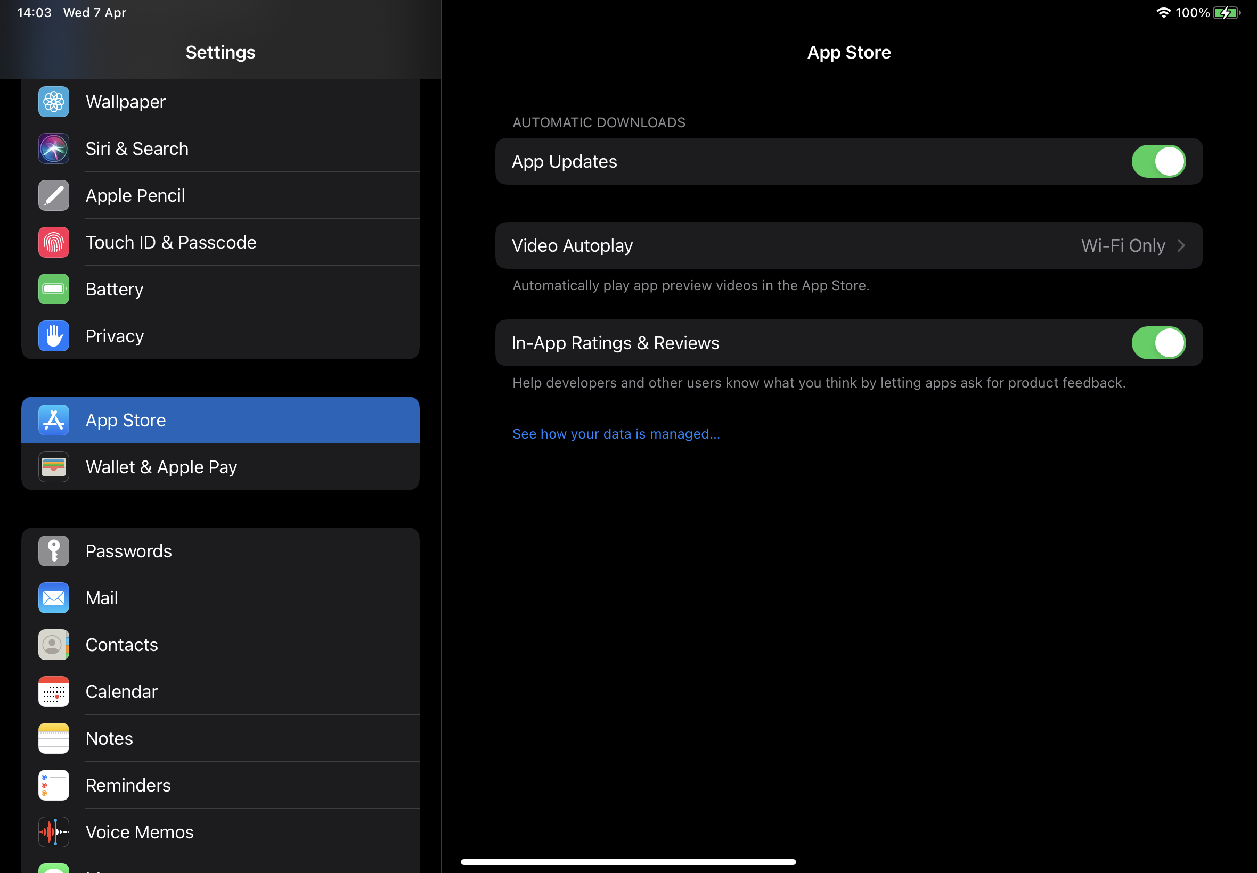
Task: Go to Voice Memos settings
Action: 221,832
